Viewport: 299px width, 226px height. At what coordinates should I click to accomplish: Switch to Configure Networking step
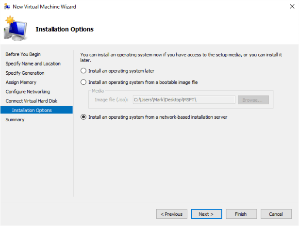point(28,92)
